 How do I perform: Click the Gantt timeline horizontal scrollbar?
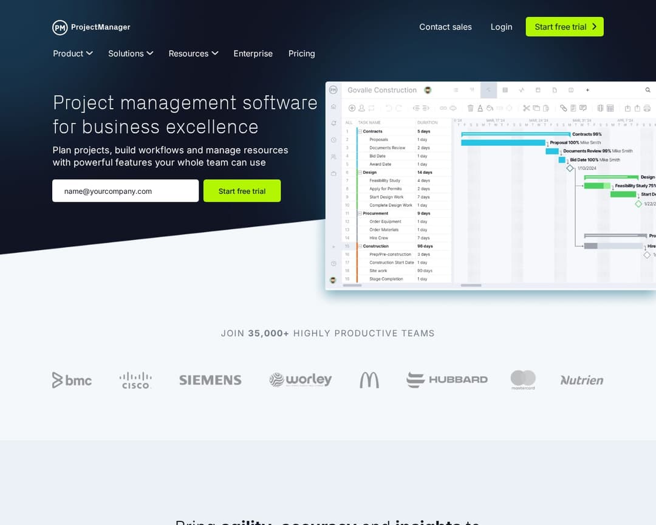pyautogui.click(x=471, y=286)
